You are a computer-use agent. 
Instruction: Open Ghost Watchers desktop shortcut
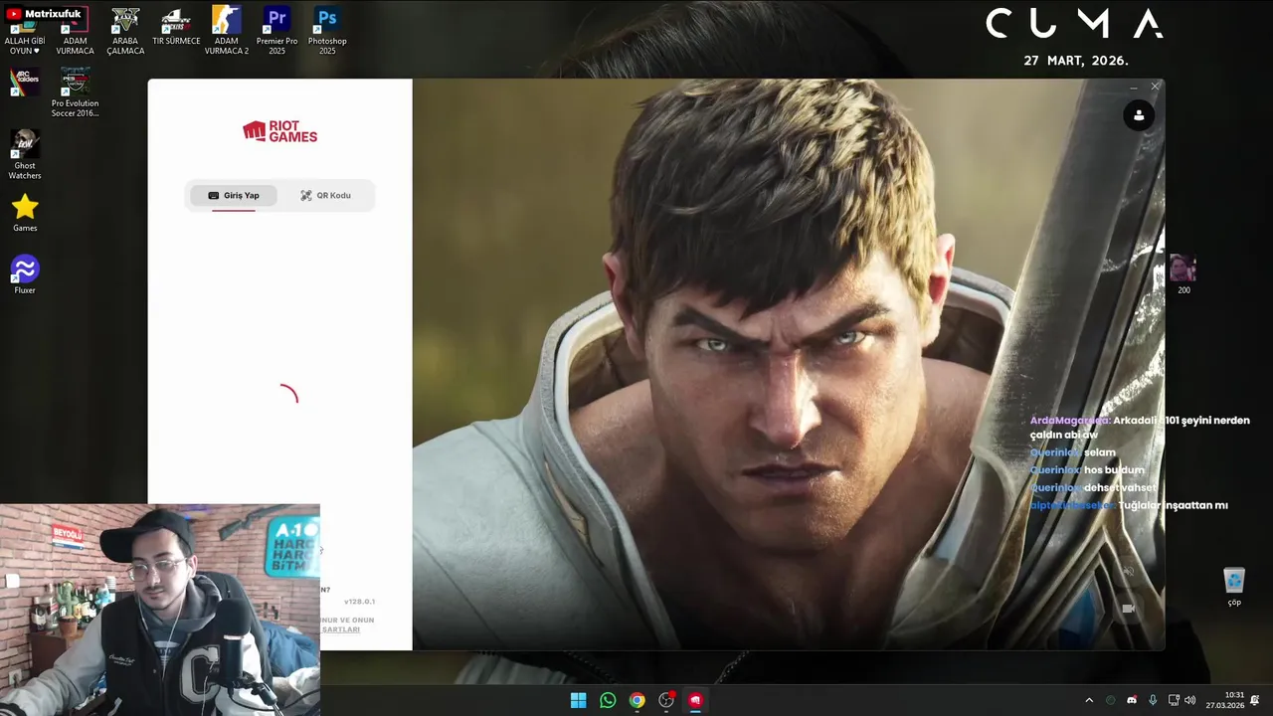pyautogui.click(x=25, y=155)
